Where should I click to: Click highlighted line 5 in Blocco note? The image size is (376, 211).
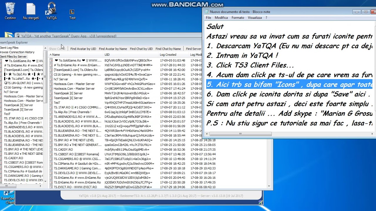289,84
